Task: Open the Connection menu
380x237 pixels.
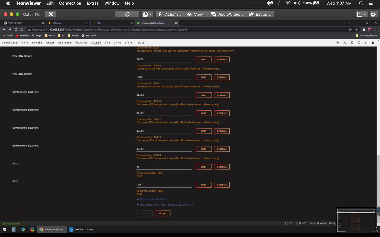Action: (x=70, y=3)
